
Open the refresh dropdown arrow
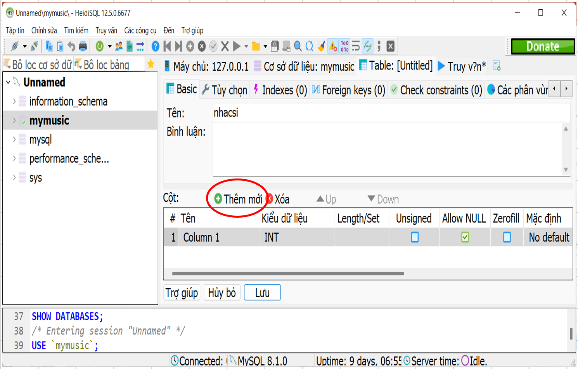[110, 47]
